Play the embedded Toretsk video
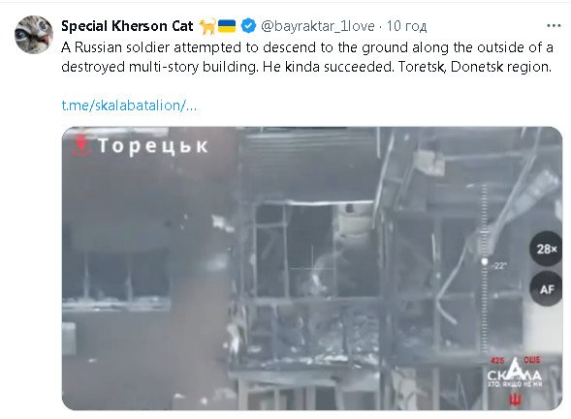The image size is (571, 419). [312, 268]
